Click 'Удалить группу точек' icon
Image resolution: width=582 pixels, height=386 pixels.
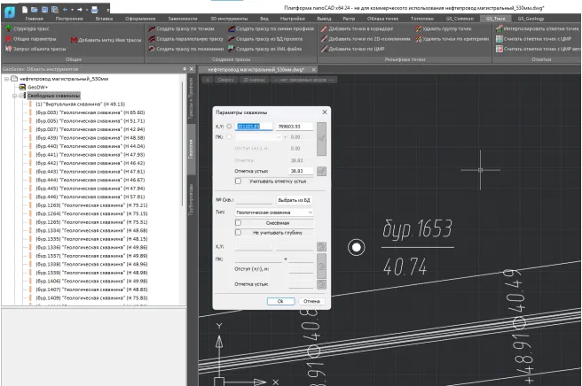click(x=417, y=28)
